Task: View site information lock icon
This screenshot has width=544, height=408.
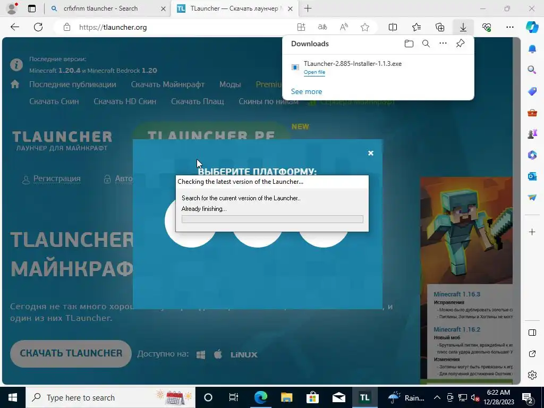Action: coord(67,27)
